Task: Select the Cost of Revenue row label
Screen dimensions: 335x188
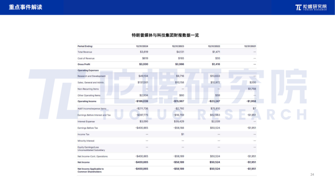Action: [x=86, y=58]
